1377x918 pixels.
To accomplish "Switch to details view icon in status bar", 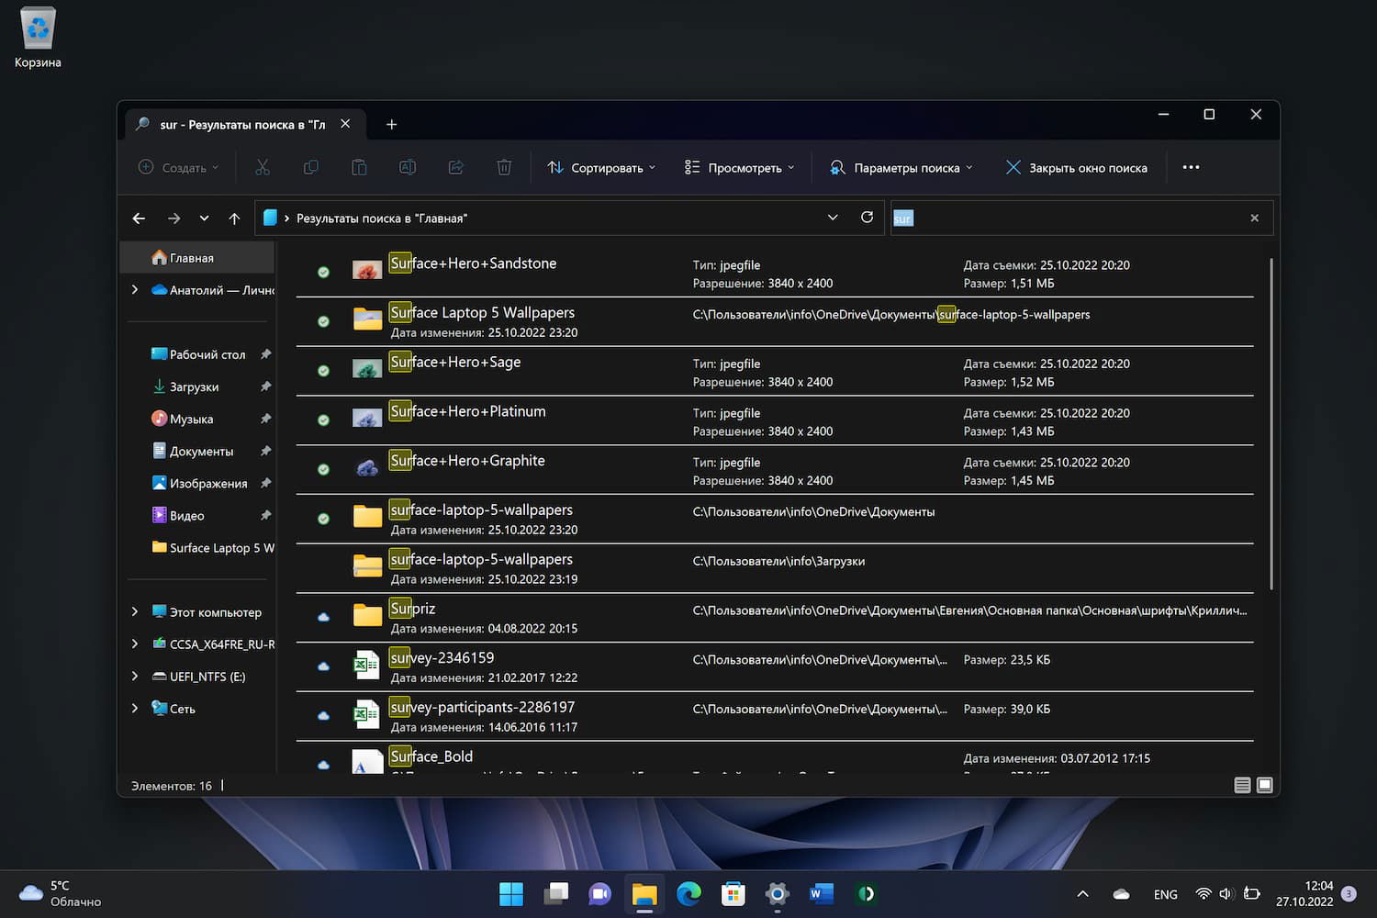I will click(x=1242, y=785).
